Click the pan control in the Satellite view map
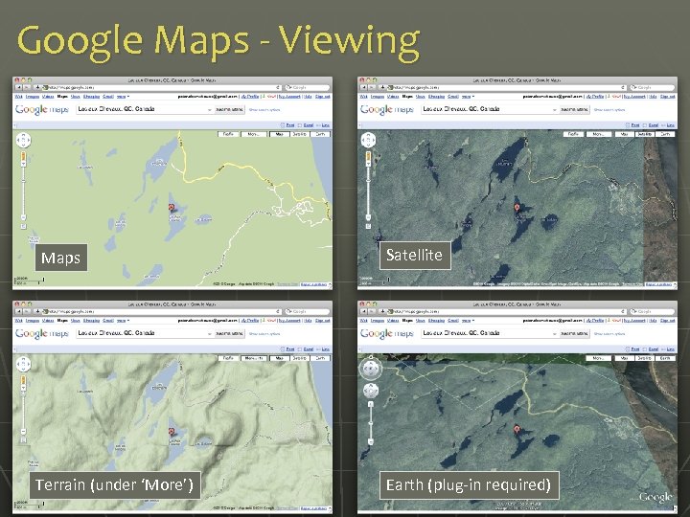Screen dimensions: 690x517 (368, 140)
